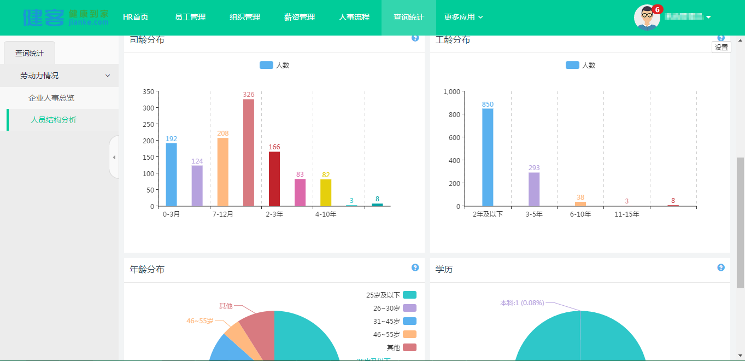The image size is (745, 361).
Task: Go to HR首页 in the navigation
Action: coord(136,18)
